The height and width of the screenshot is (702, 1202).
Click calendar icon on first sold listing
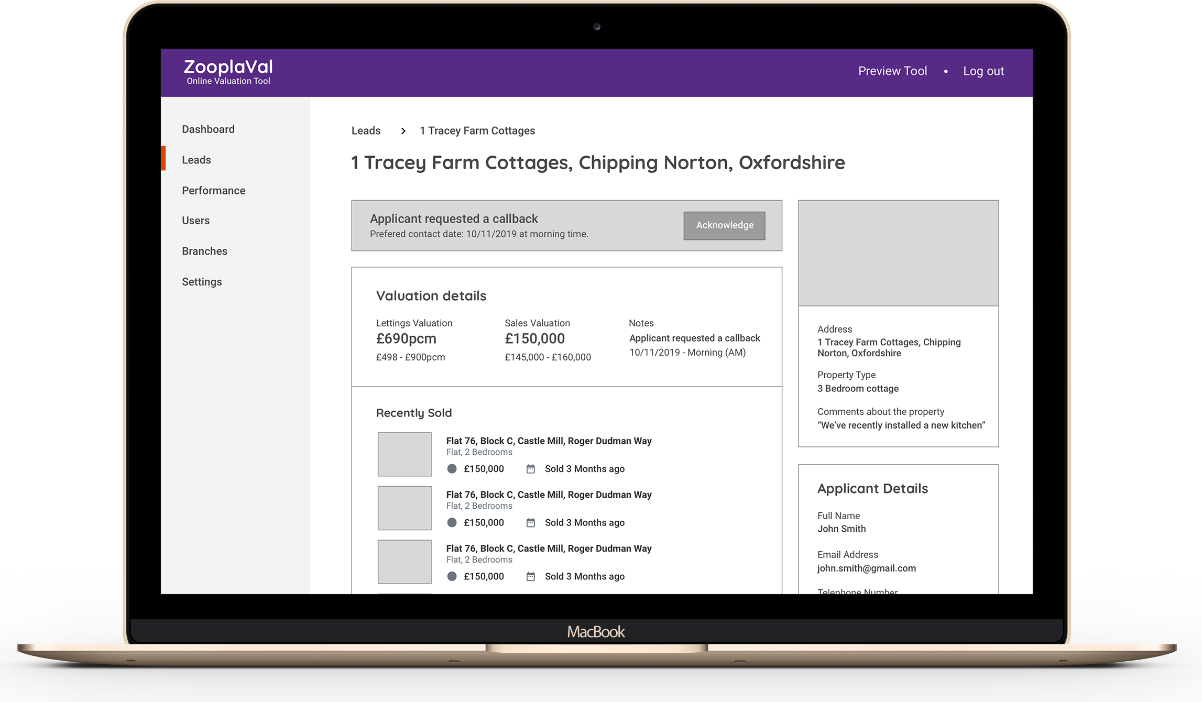tap(530, 469)
